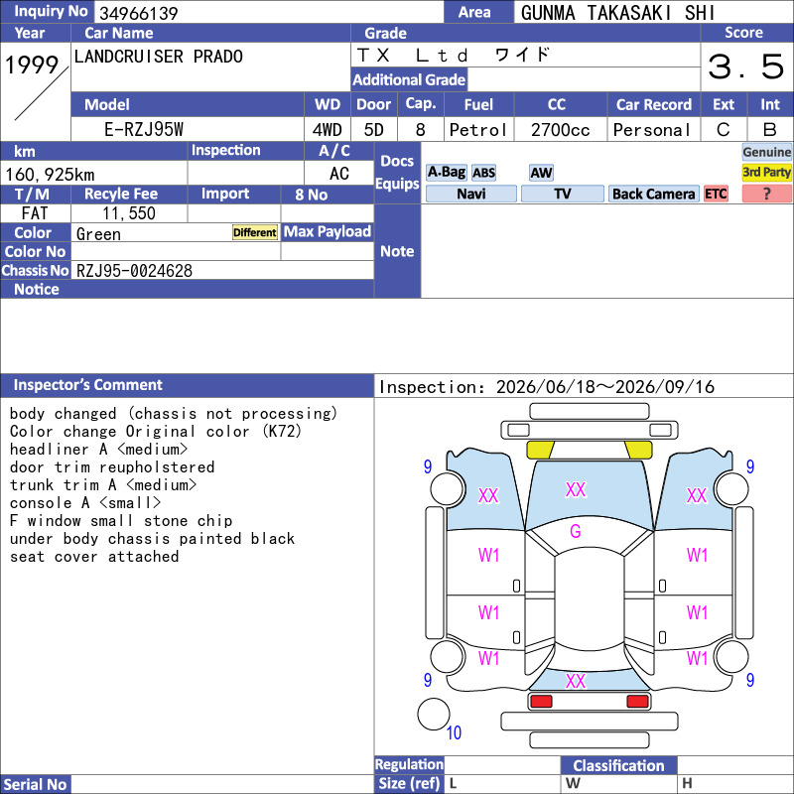Click the Docs Equips label
Image resolution: width=794 pixels, height=794 pixels.
[x=397, y=172]
